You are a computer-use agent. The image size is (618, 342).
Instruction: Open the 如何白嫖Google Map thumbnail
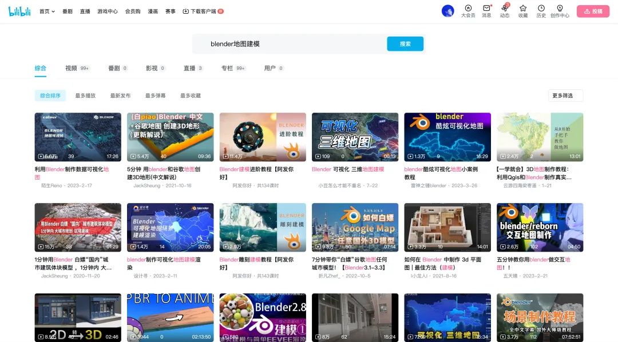355,228
